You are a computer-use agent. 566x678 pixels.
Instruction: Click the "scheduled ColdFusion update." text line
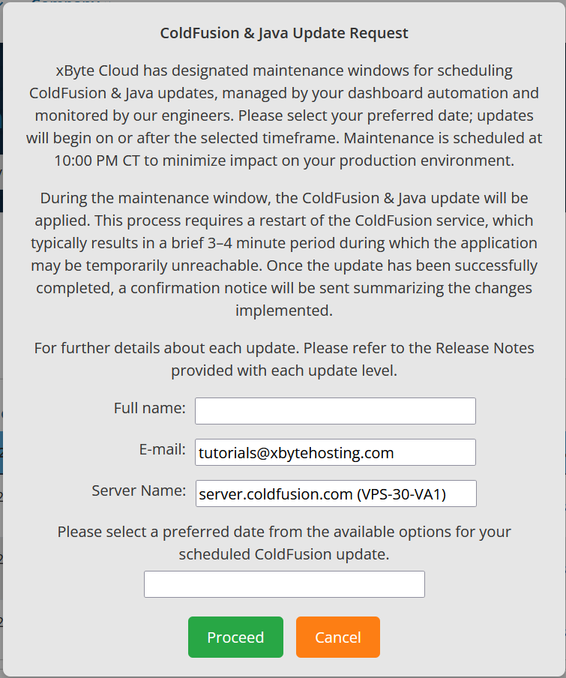click(x=284, y=554)
